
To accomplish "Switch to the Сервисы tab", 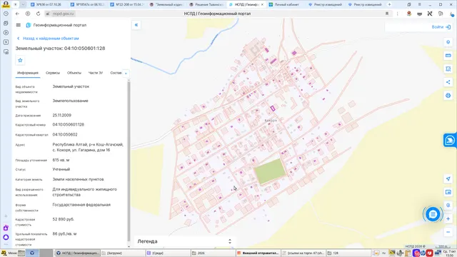I will [53, 73].
